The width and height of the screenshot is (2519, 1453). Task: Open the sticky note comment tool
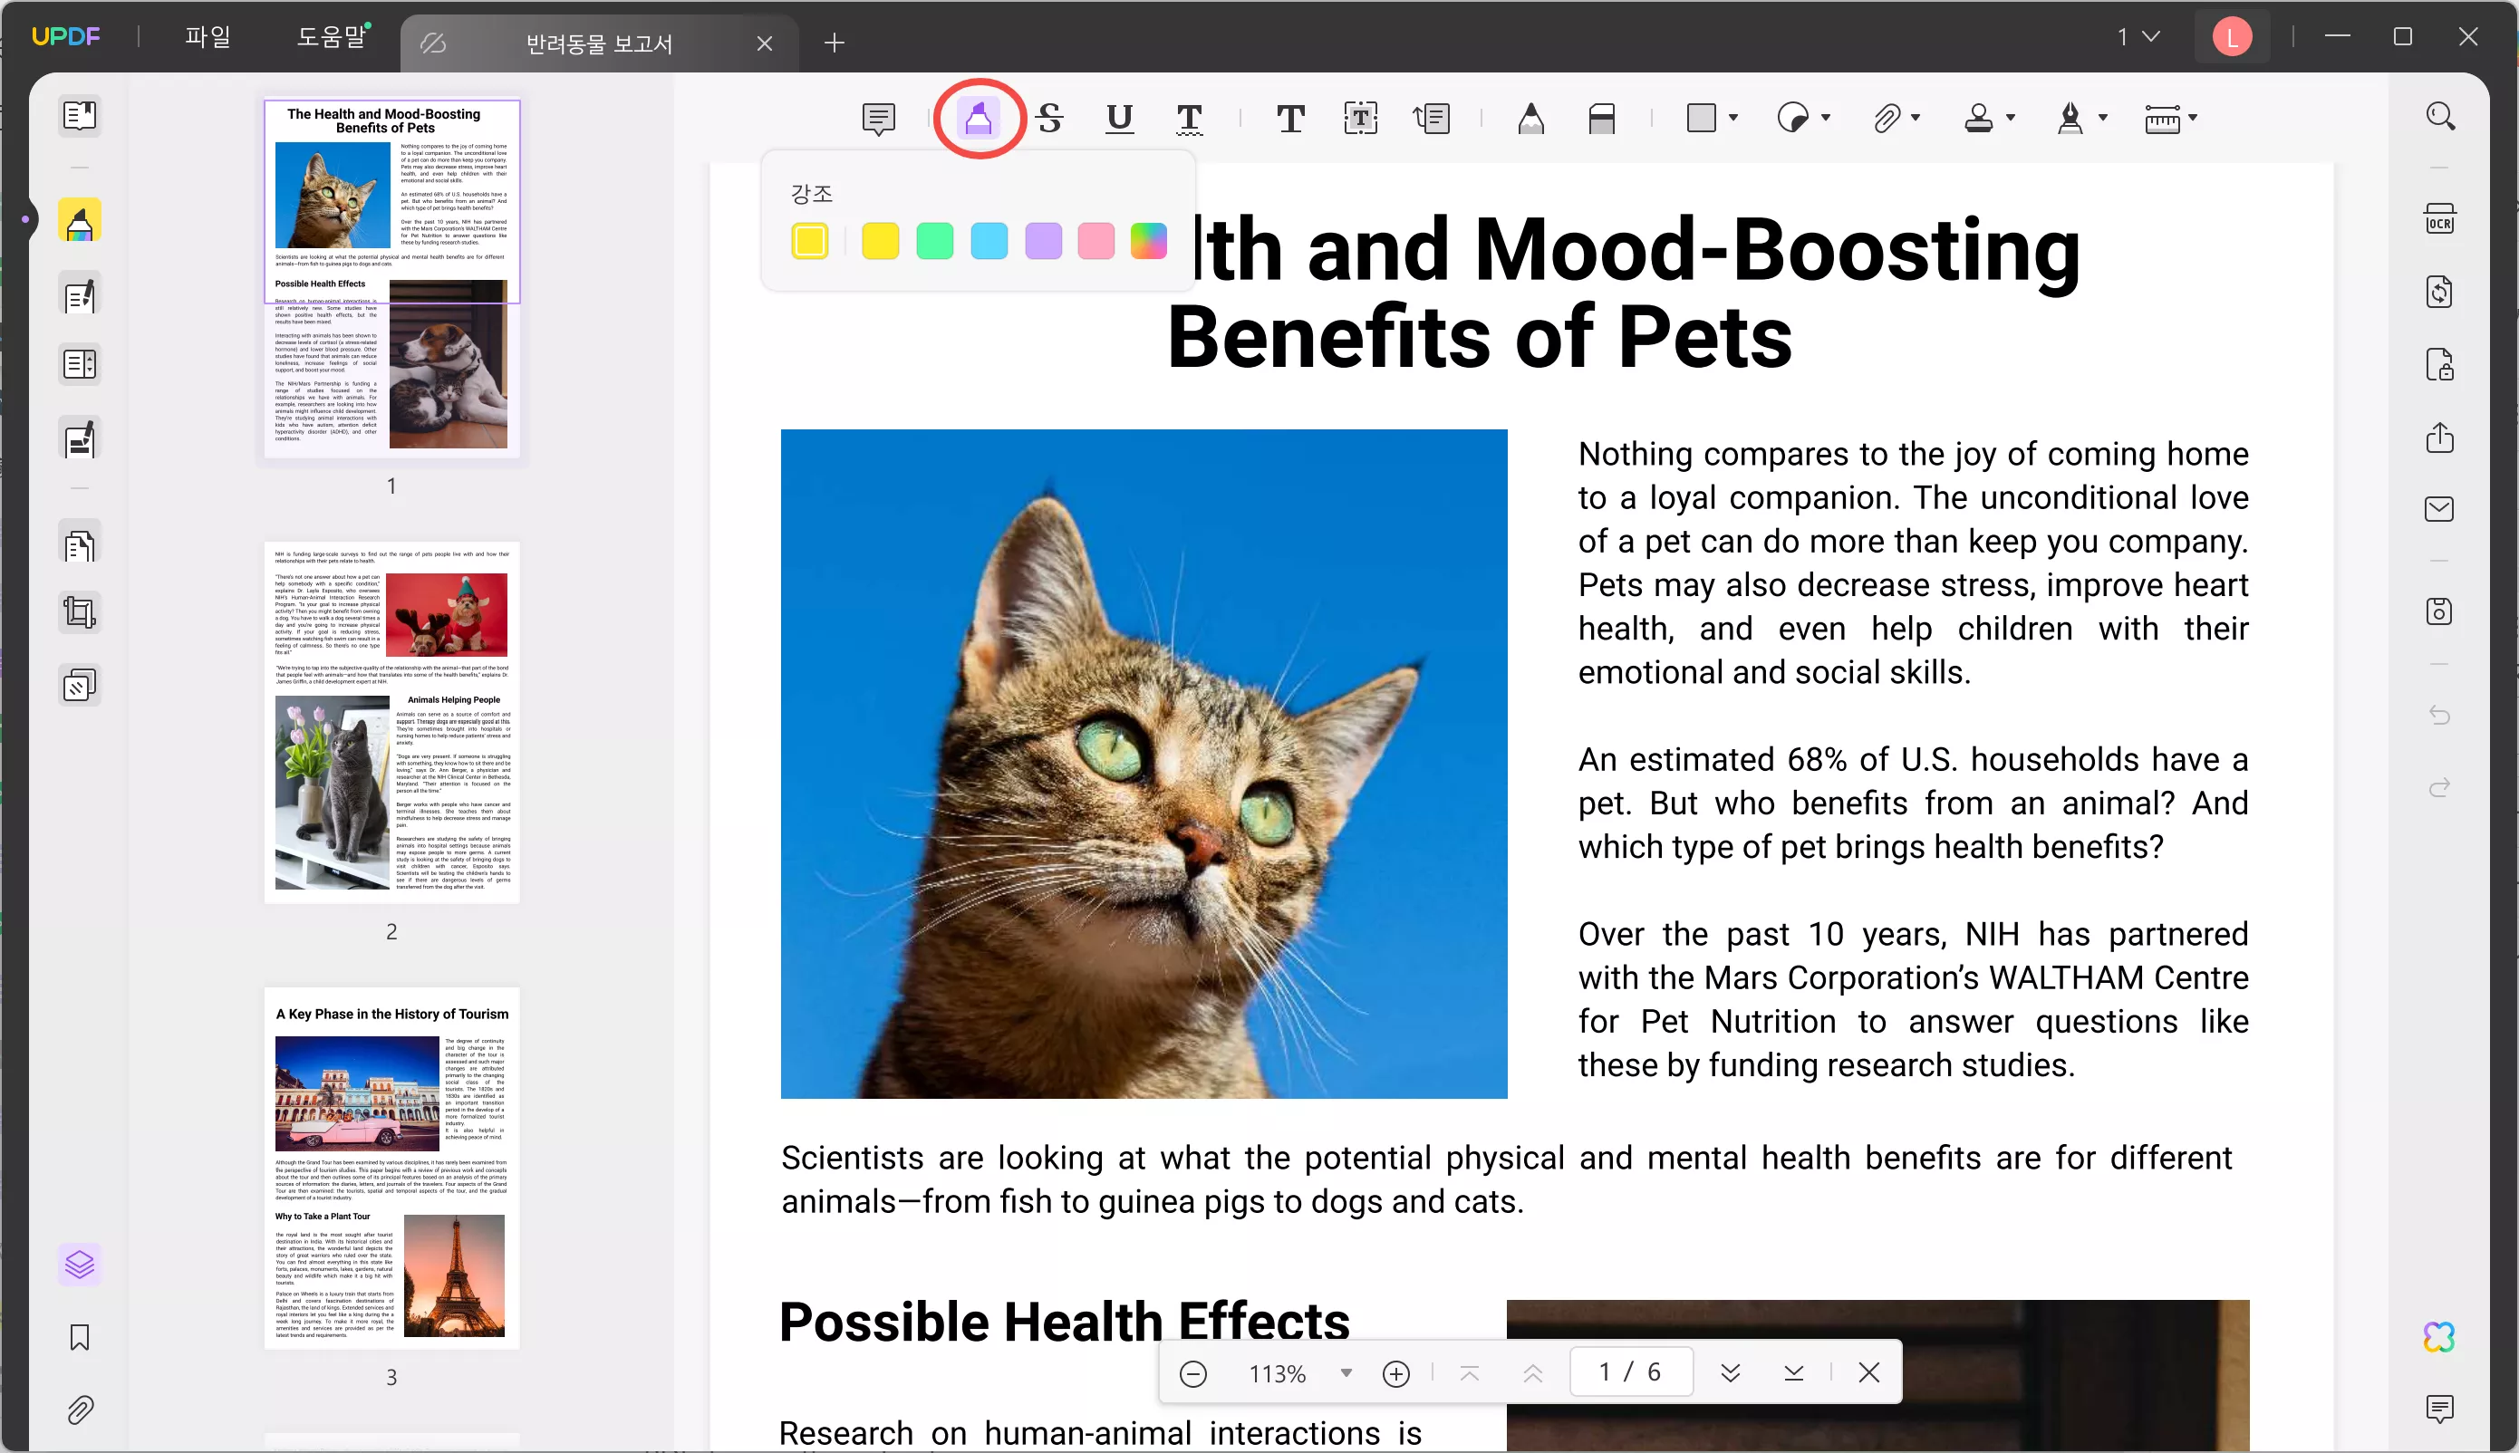point(878,118)
